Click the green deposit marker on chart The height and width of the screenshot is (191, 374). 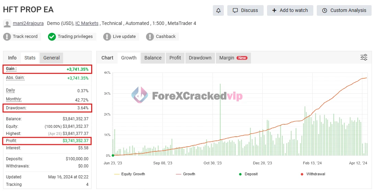(x=113, y=155)
